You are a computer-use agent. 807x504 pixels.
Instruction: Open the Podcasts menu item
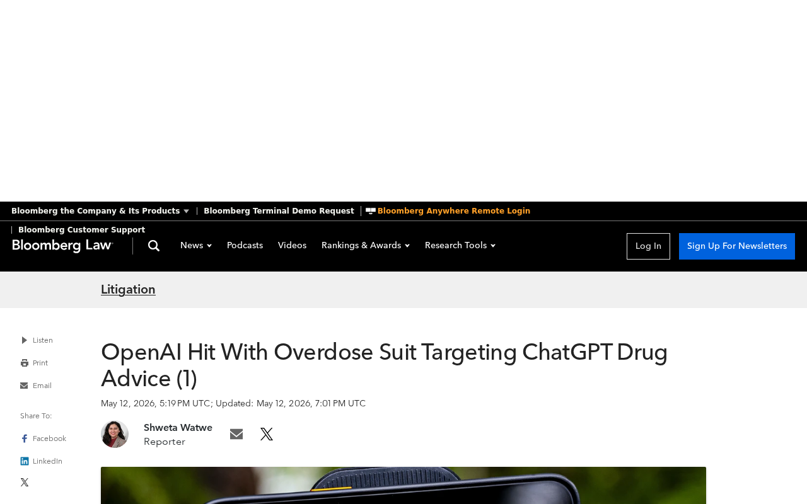click(x=245, y=246)
